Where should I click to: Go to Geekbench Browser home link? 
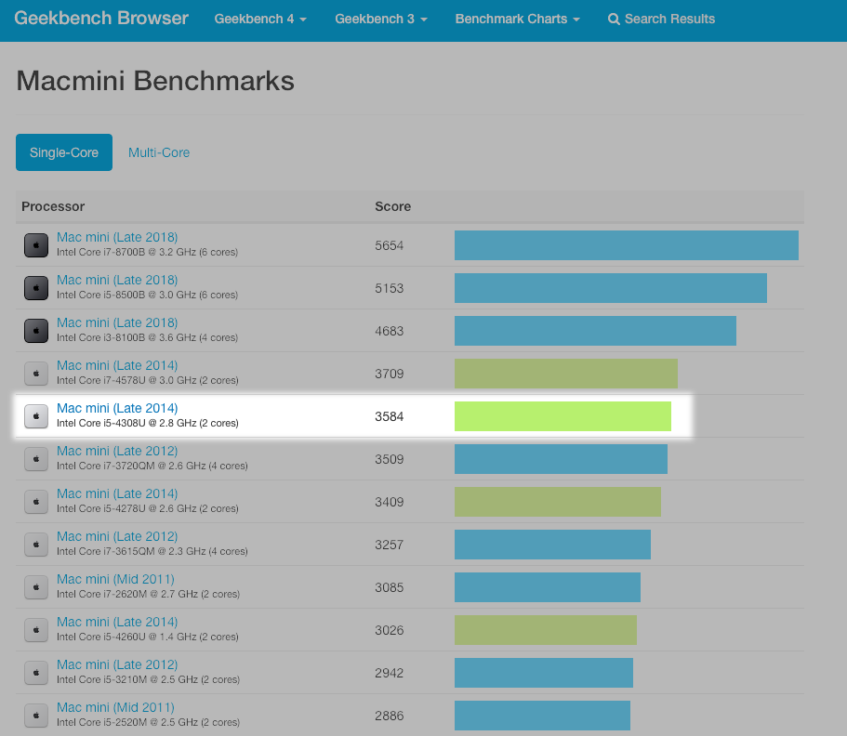(101, 19)
